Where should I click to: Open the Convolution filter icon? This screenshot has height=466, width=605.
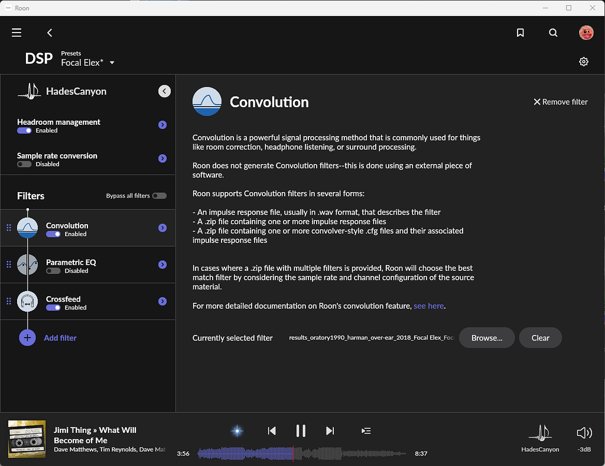(x=27, y=227)
